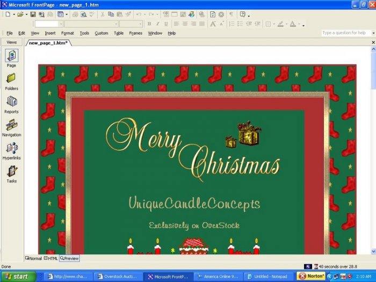Click the Windows start button
This screenshot has height=282, width=376.
[18, 277]
